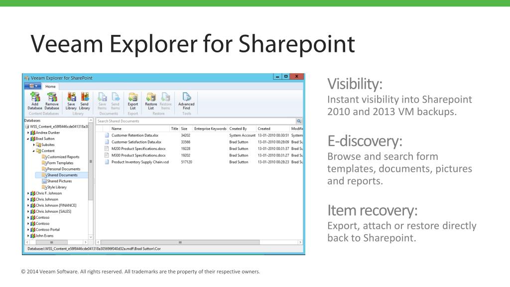
Task: Select Customer Satisfaction Data.xlsx file
Action: [x=136, y=142]
